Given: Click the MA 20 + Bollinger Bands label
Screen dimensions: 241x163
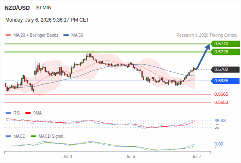Looking at the screenshot, I should pyautogui.click(x=36, y=35).
